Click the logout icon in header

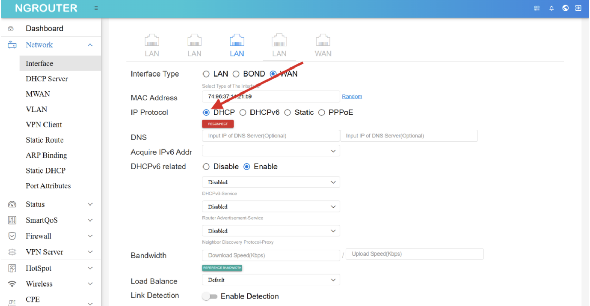(578, 8)
